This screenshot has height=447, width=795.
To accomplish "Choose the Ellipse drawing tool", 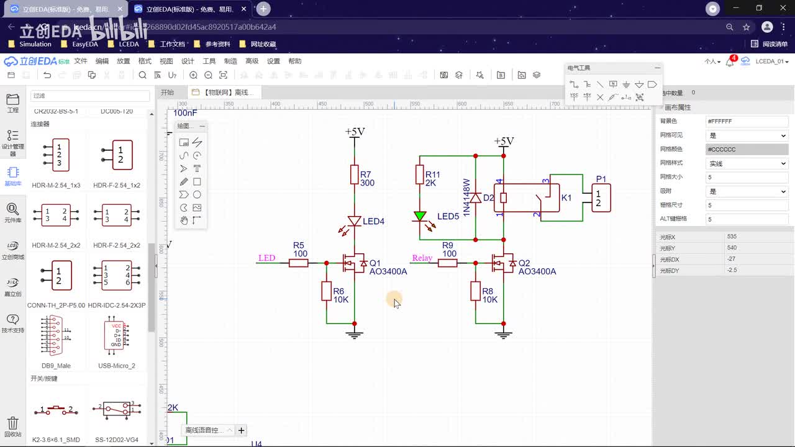I will tap(197, 195).
